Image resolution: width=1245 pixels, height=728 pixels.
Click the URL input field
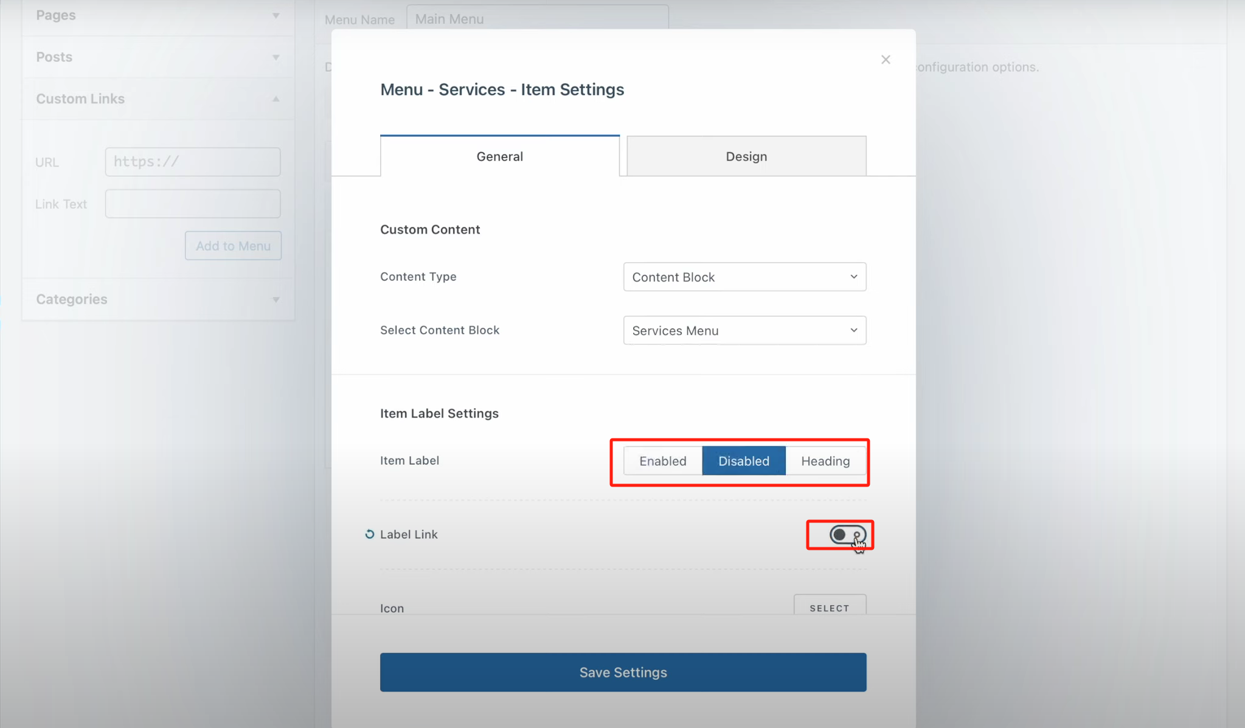(193, 162)
